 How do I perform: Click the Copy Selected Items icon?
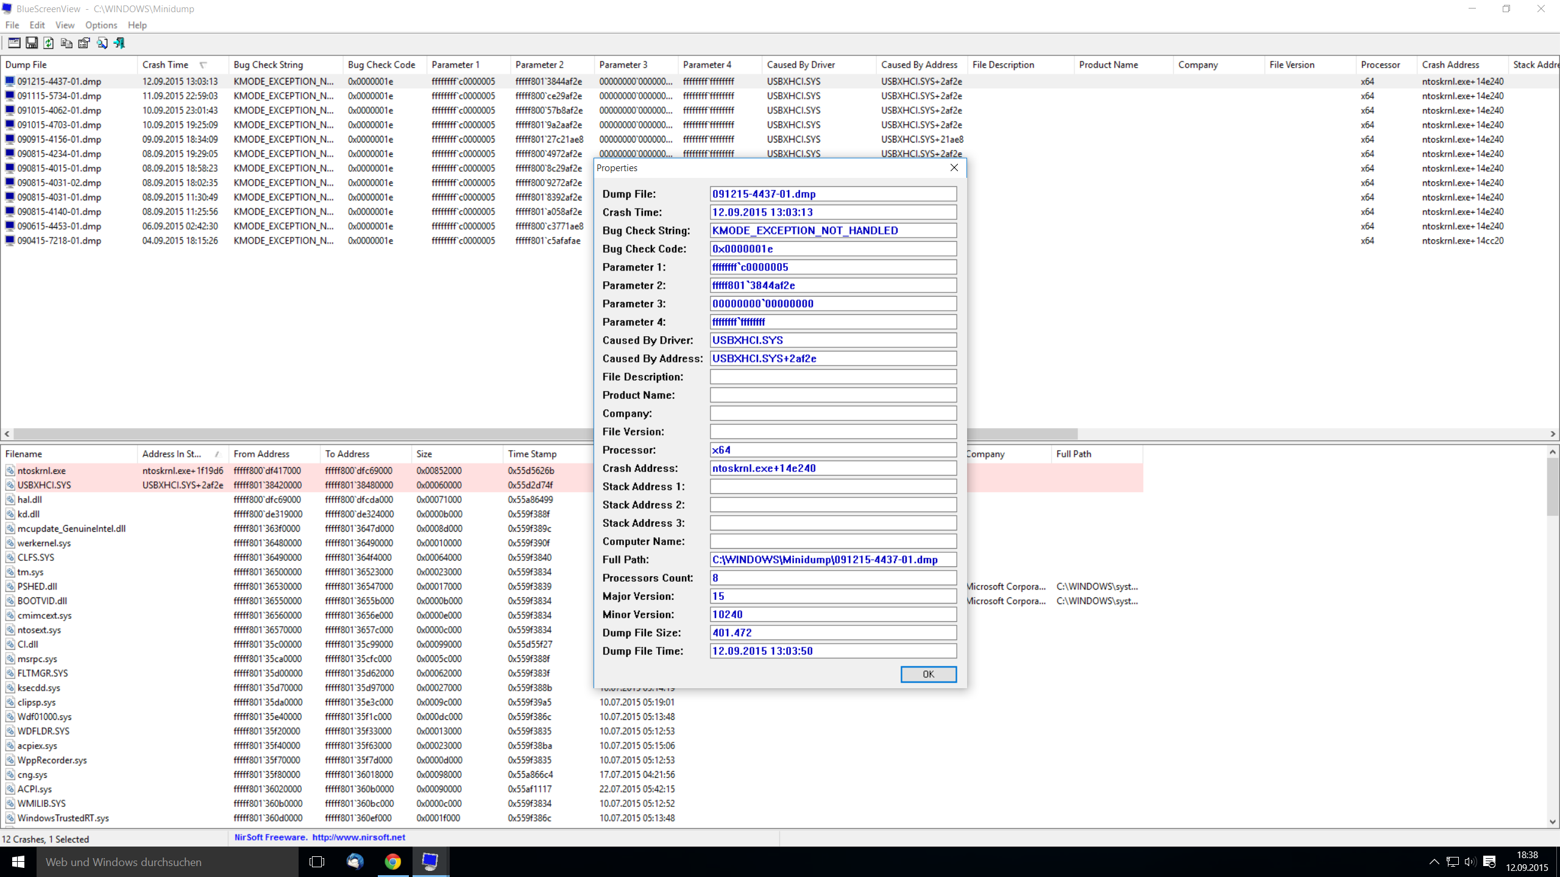(x=66, y=43)
